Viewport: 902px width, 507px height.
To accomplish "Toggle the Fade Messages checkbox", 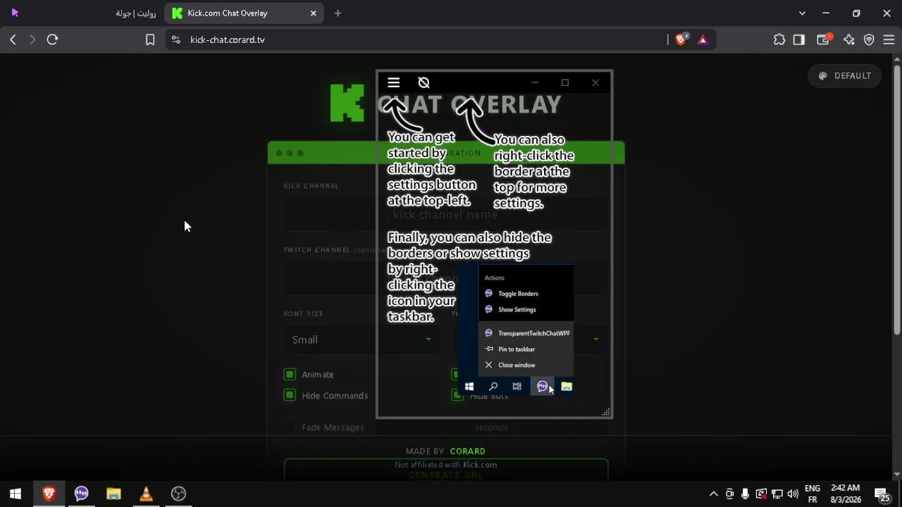I will pos(290,427).
